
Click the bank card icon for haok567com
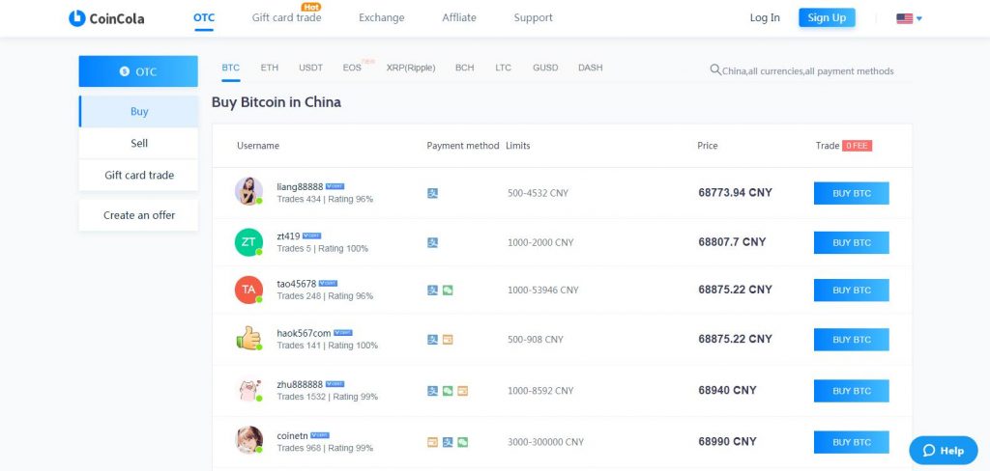[x=448, y=339]
